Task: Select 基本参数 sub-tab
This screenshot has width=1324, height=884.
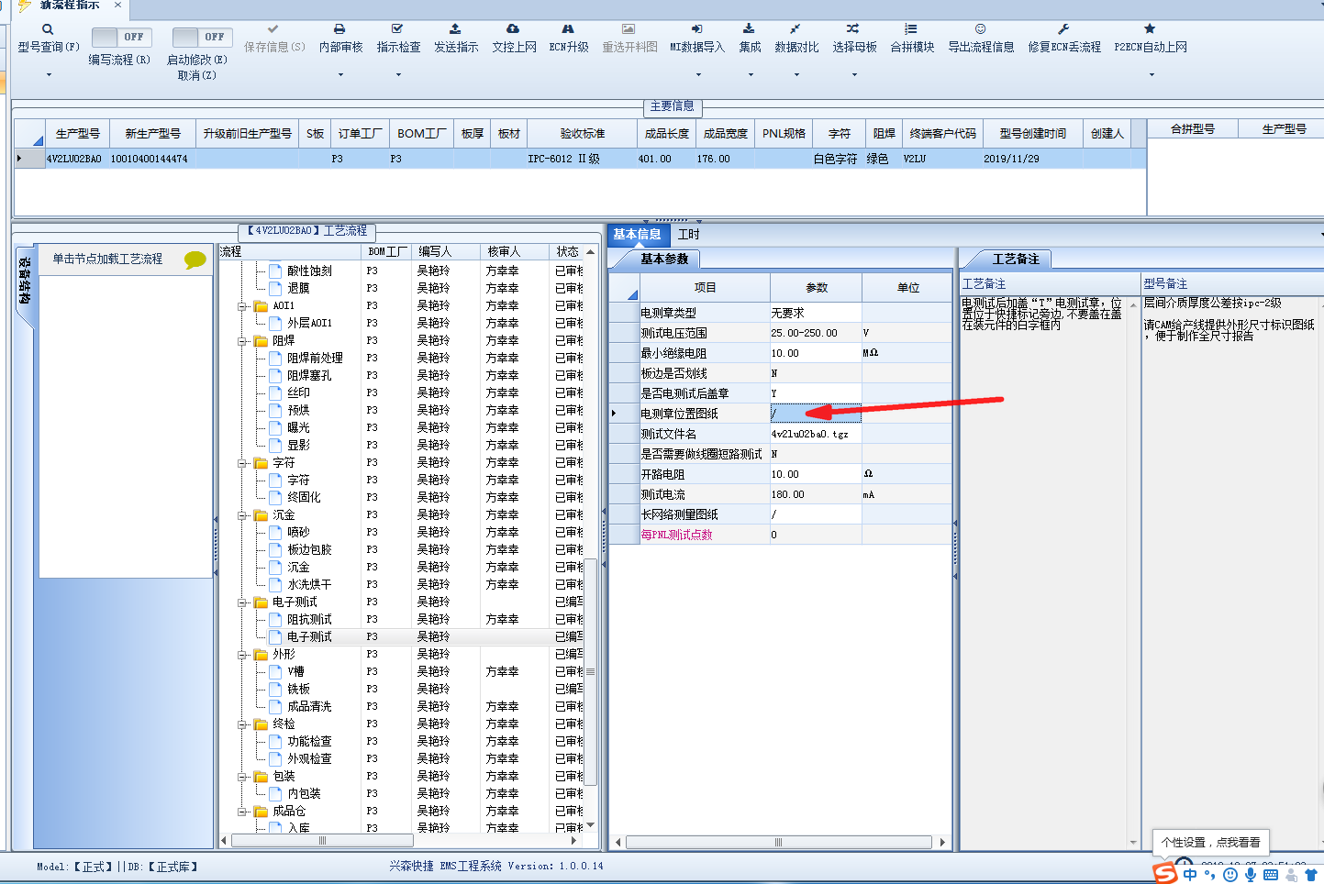Action: (663, 260)
